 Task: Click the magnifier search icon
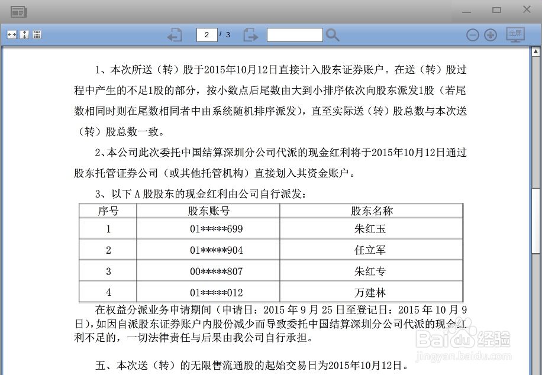tap(333, 35)
